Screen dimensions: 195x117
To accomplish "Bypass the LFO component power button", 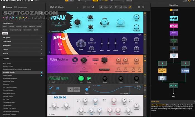I will click(145, 86).
